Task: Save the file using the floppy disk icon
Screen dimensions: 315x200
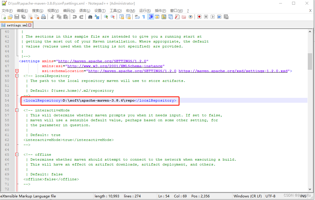Action: point(17,17)
